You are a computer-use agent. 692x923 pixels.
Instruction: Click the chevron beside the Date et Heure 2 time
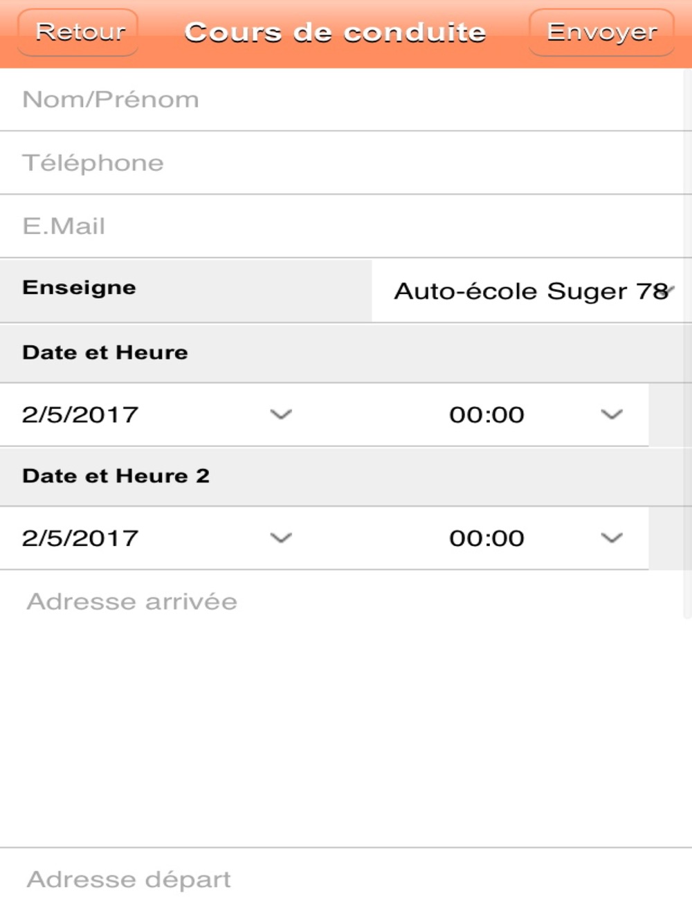tap(612, 538)
